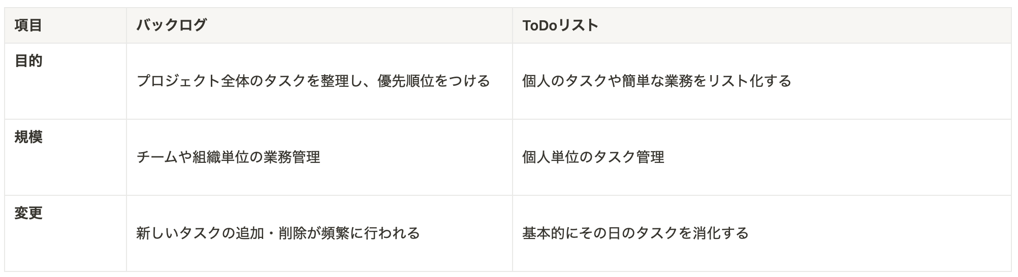
Task: Click 消化する in the ToDo change text
Action: [x=721, y=233]
